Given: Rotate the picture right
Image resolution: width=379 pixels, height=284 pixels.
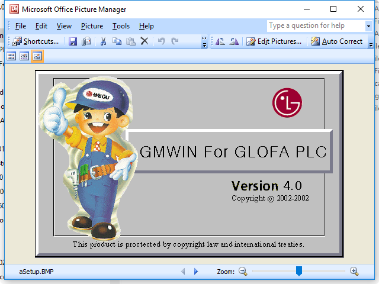Looking at the screenshot, I should (x=234, y=41).
